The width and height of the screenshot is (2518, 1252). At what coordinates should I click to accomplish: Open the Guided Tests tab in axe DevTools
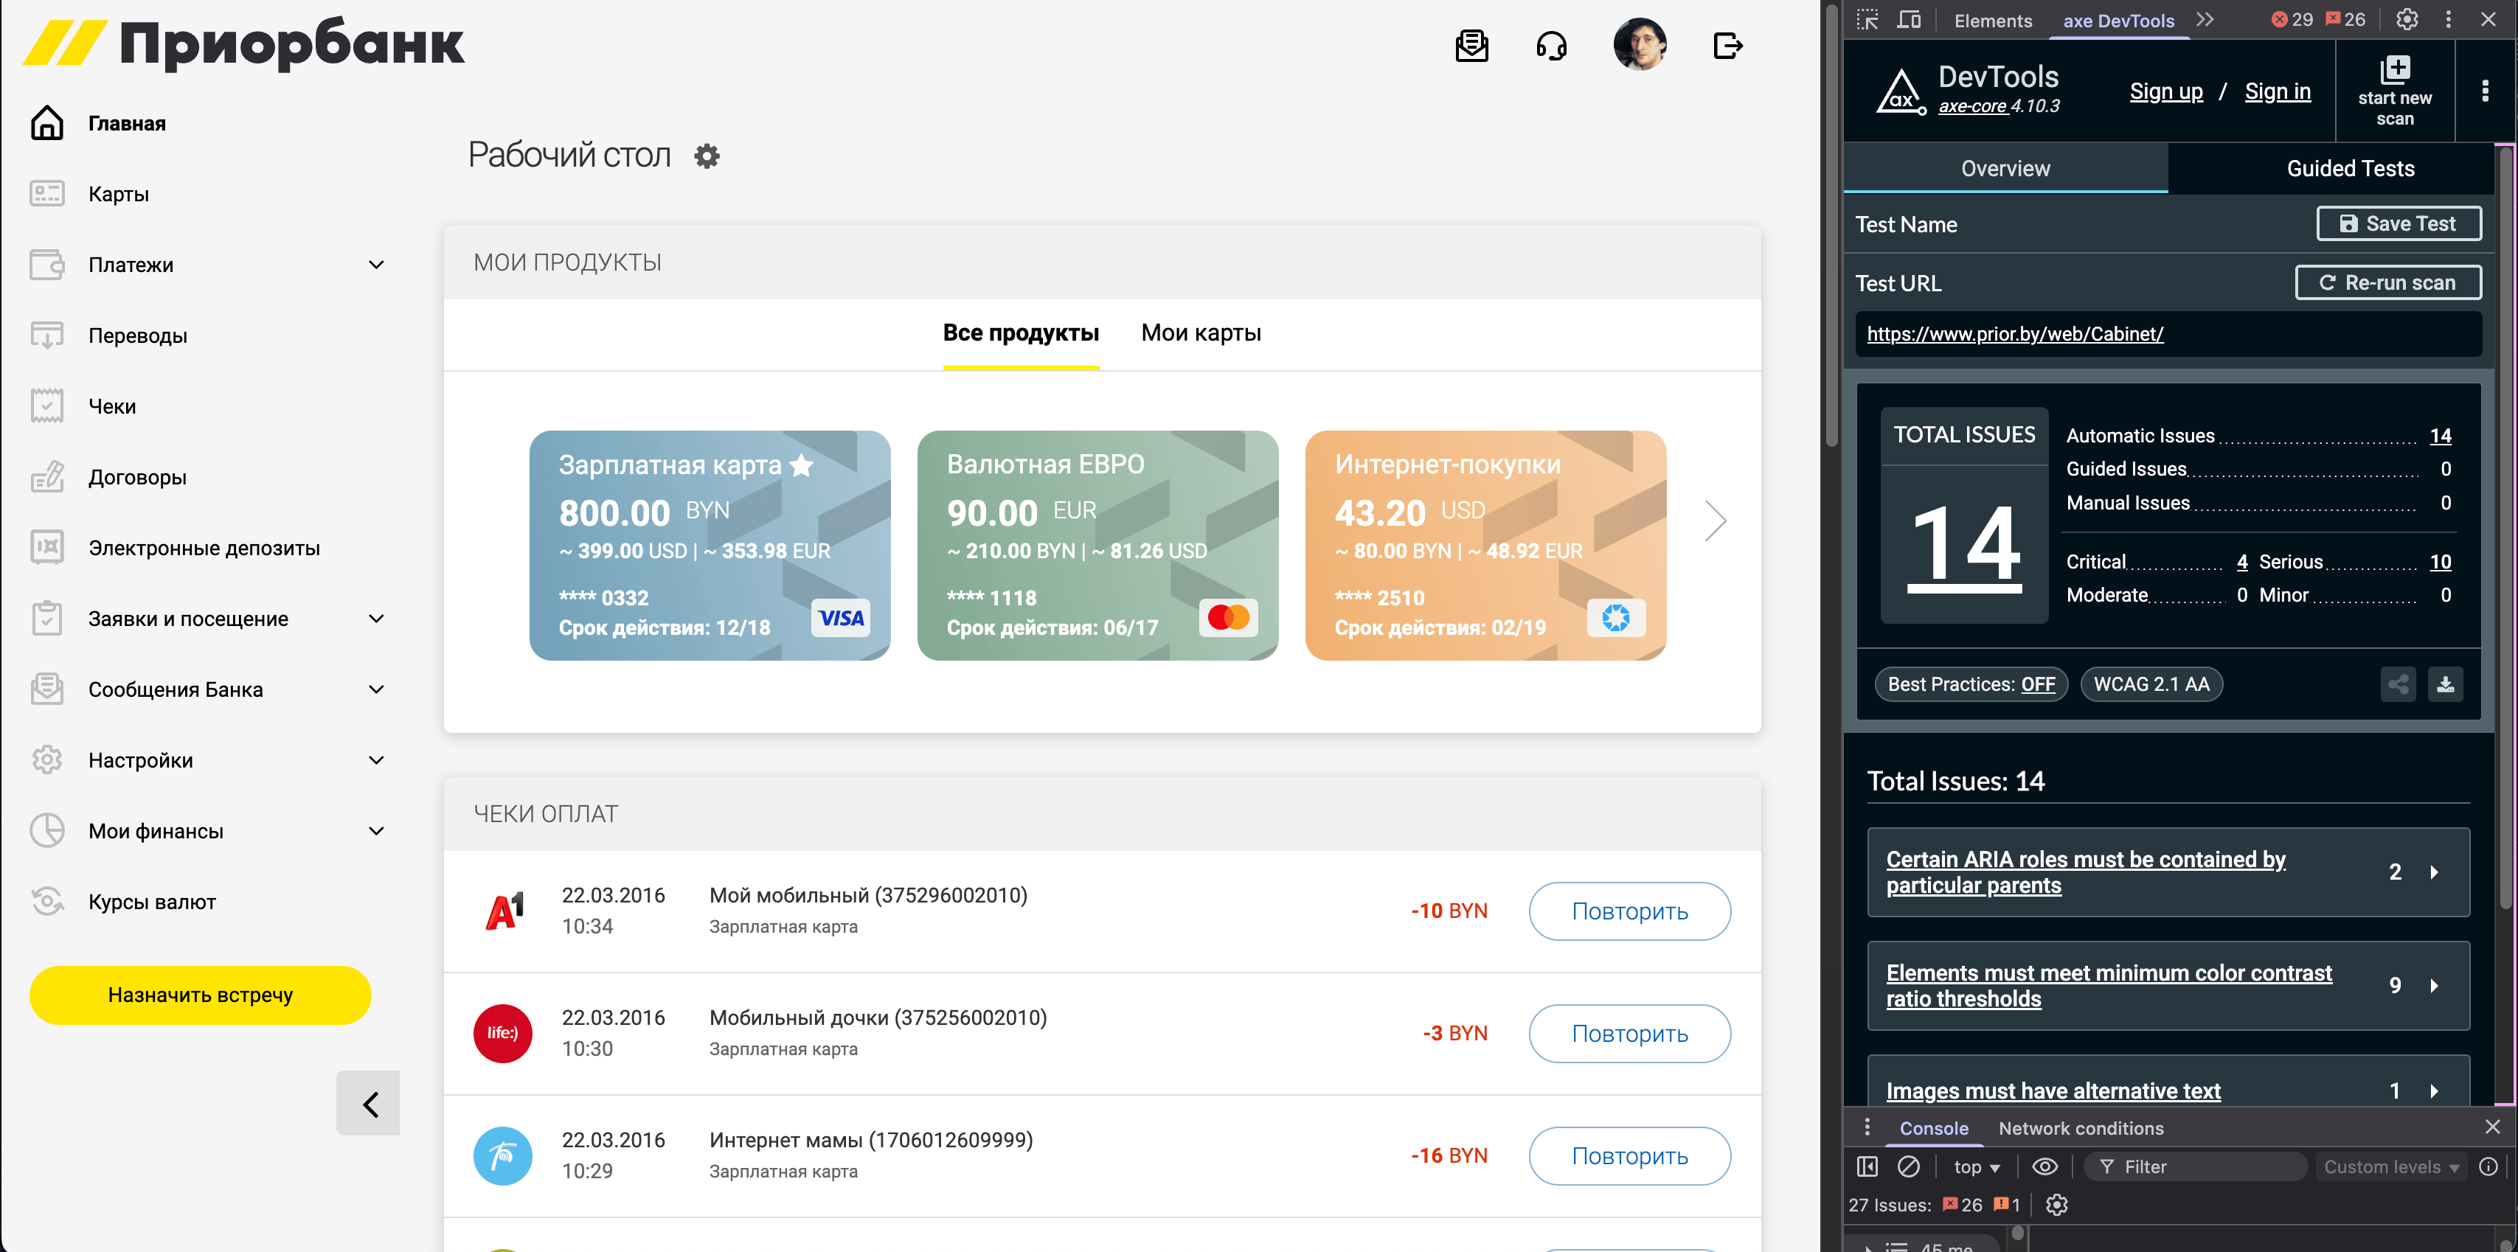(x=2350, y=167)
